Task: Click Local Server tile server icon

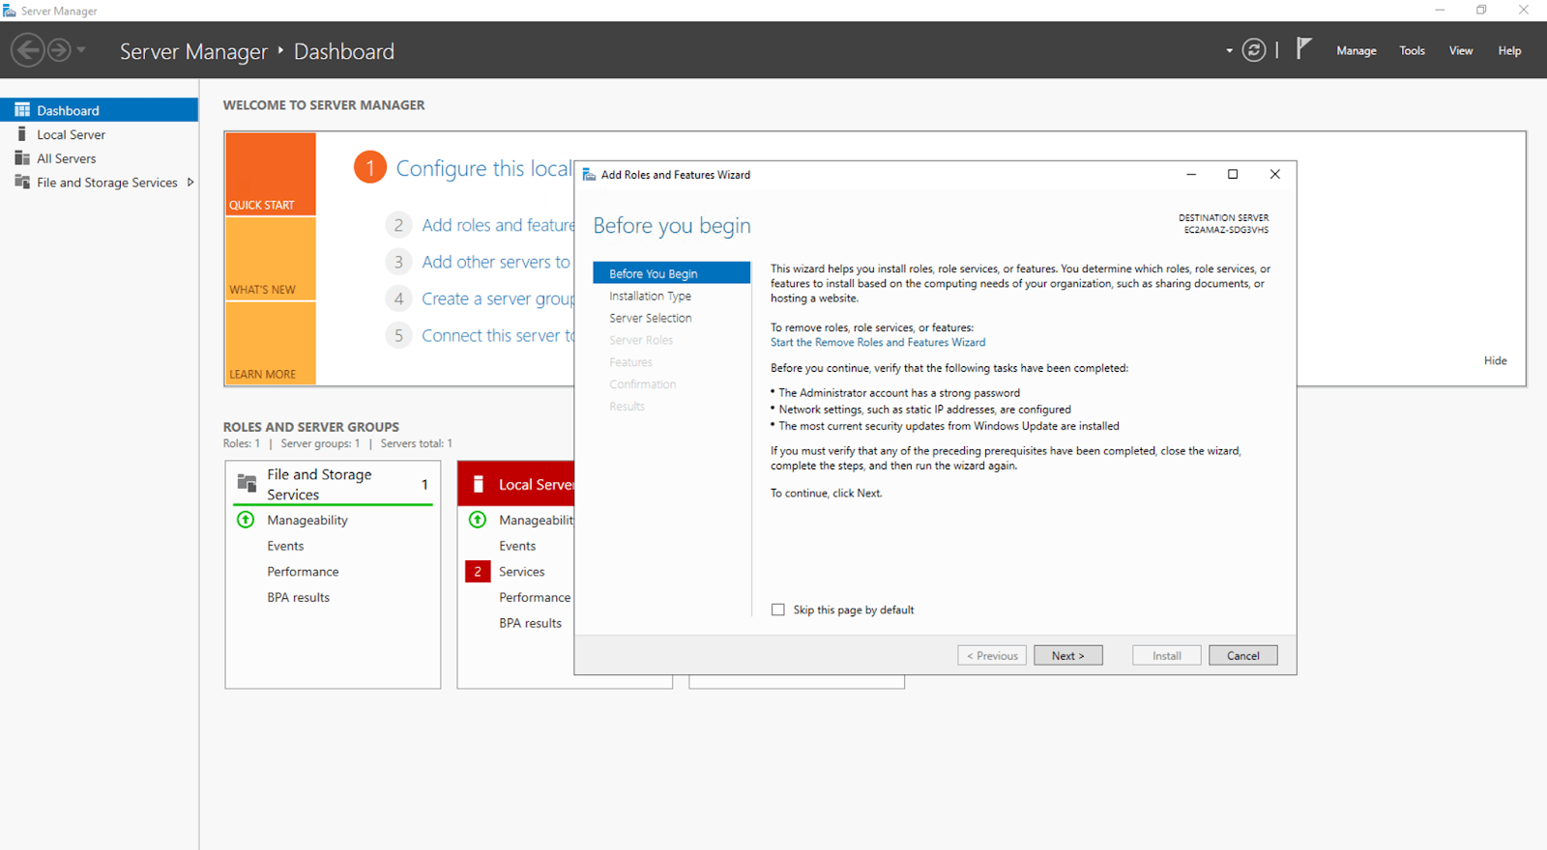Action: coord(478,484)
